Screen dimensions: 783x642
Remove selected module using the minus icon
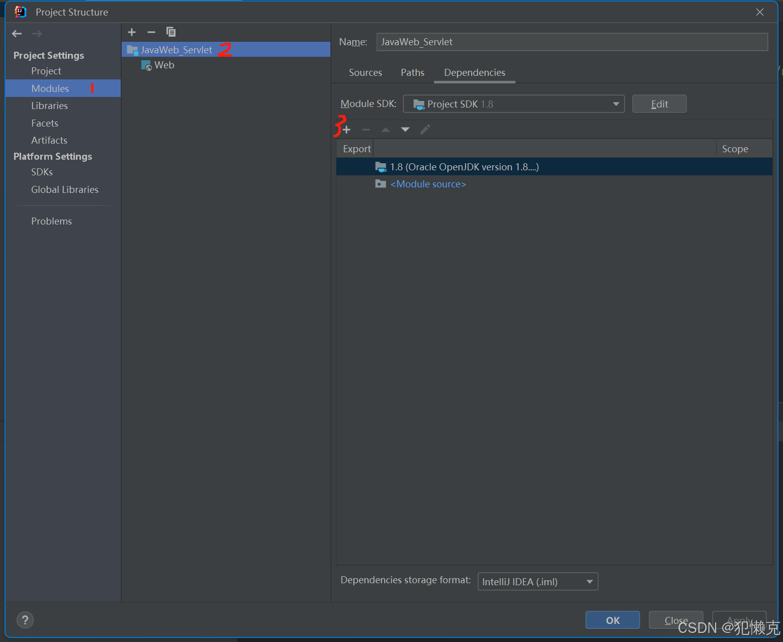click(151, 32)
